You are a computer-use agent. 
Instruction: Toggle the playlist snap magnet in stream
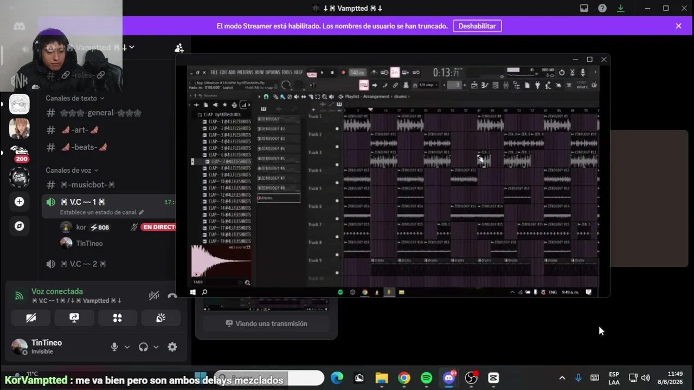pyautogui.click(x=266, y=97)
